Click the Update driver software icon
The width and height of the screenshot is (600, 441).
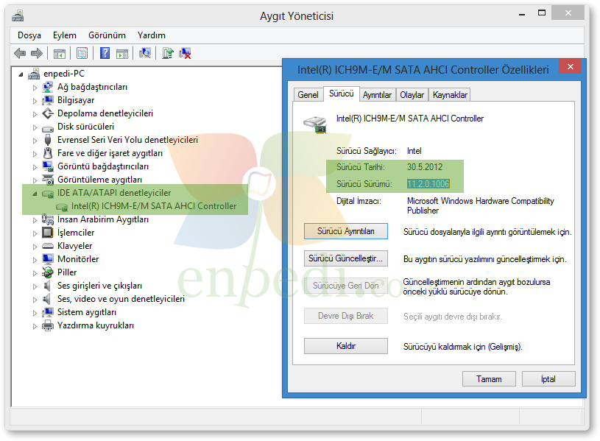click(168, 53)
